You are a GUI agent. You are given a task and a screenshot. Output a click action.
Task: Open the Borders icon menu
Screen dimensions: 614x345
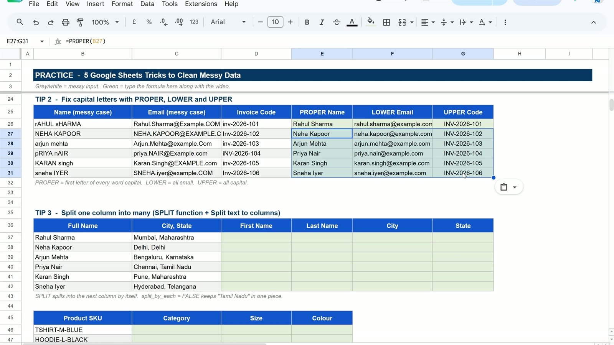[386, 22]
